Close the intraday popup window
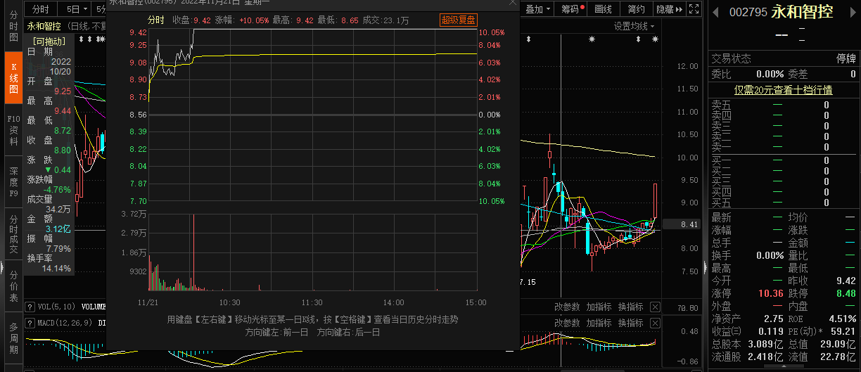This screenshot has height=372, width=861. point(511,3)
